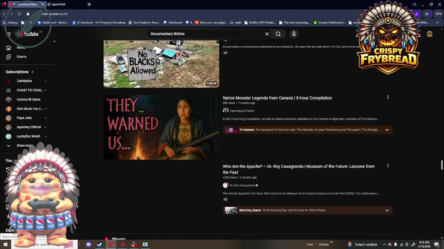Open the Dashboard Twitch bookmark
This screenshot has height=249, width=444.
(173, 22)
